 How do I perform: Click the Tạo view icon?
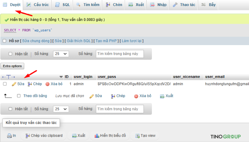point(137,136)
